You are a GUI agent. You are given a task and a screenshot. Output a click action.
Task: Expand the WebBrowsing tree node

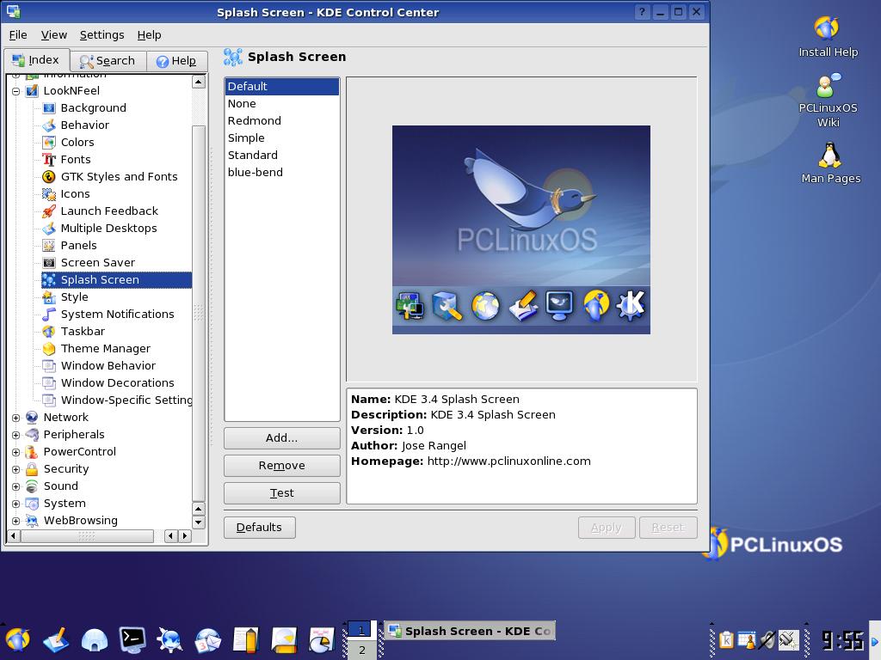point(15,521)
